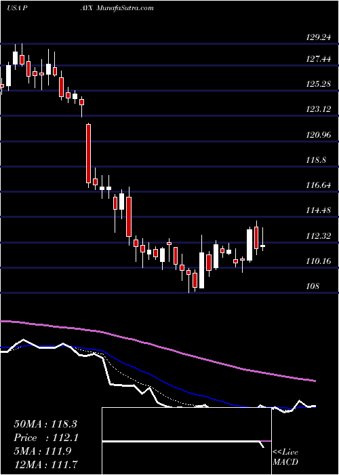Click the last small white candle on the chart
Viewport: 339px width, 475px height.
[263, 246]
